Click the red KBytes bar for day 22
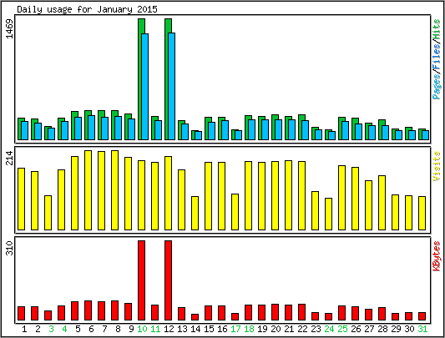This screenshot has height=338, width=445. [x=301, y=312]
